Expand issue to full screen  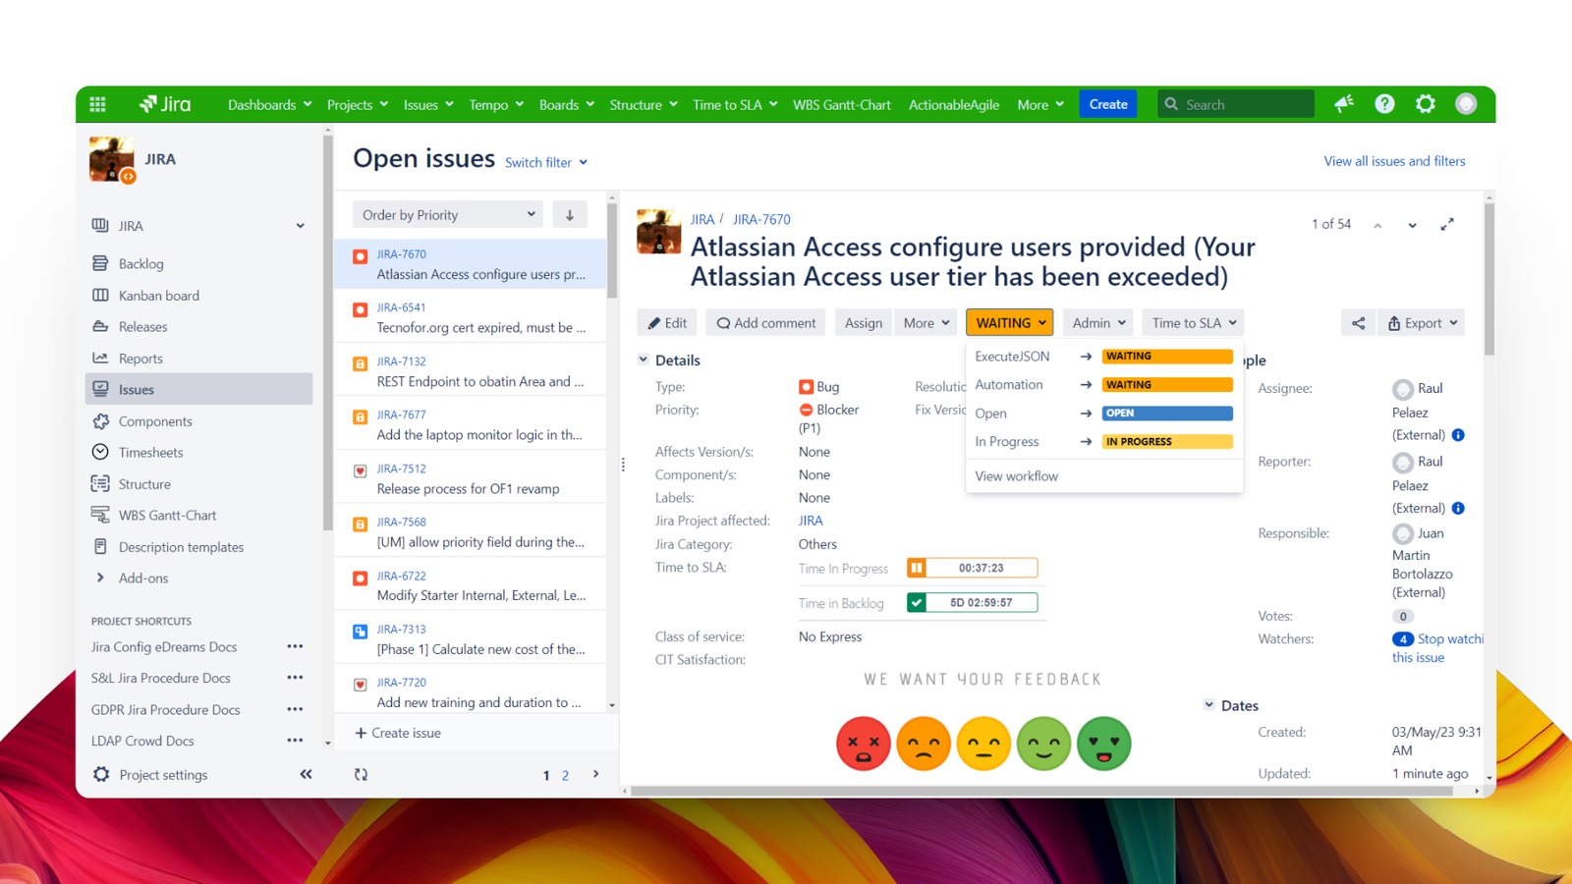(1447, 225)
